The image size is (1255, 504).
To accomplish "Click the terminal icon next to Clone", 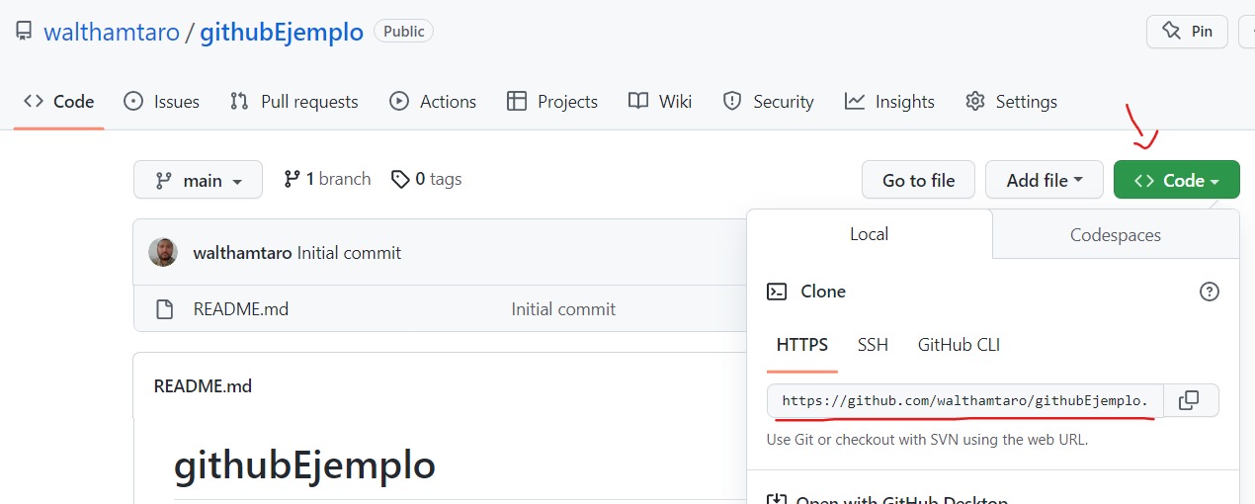I will click(778, 292).
